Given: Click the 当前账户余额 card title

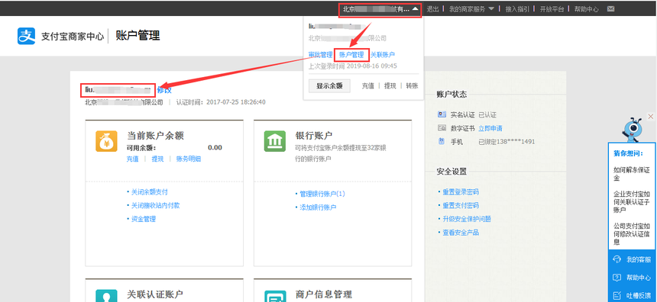Looking at the screenshot, I should point(155,136).
